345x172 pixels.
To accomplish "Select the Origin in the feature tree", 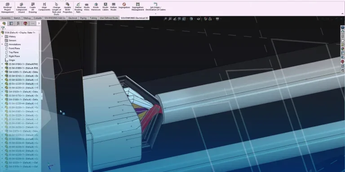I will click(x=10, y=60).
